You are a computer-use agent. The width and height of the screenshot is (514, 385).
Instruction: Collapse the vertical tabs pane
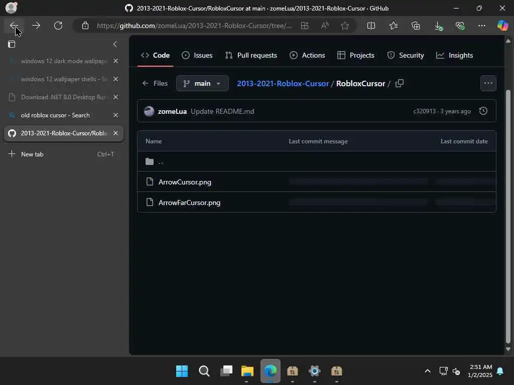tap(115, 44)
